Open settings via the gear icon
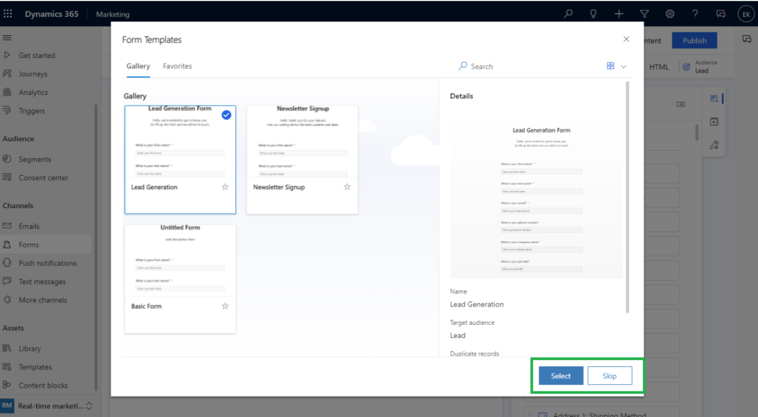758x417 pixels. pyautogui.click(x=670, y=14)
